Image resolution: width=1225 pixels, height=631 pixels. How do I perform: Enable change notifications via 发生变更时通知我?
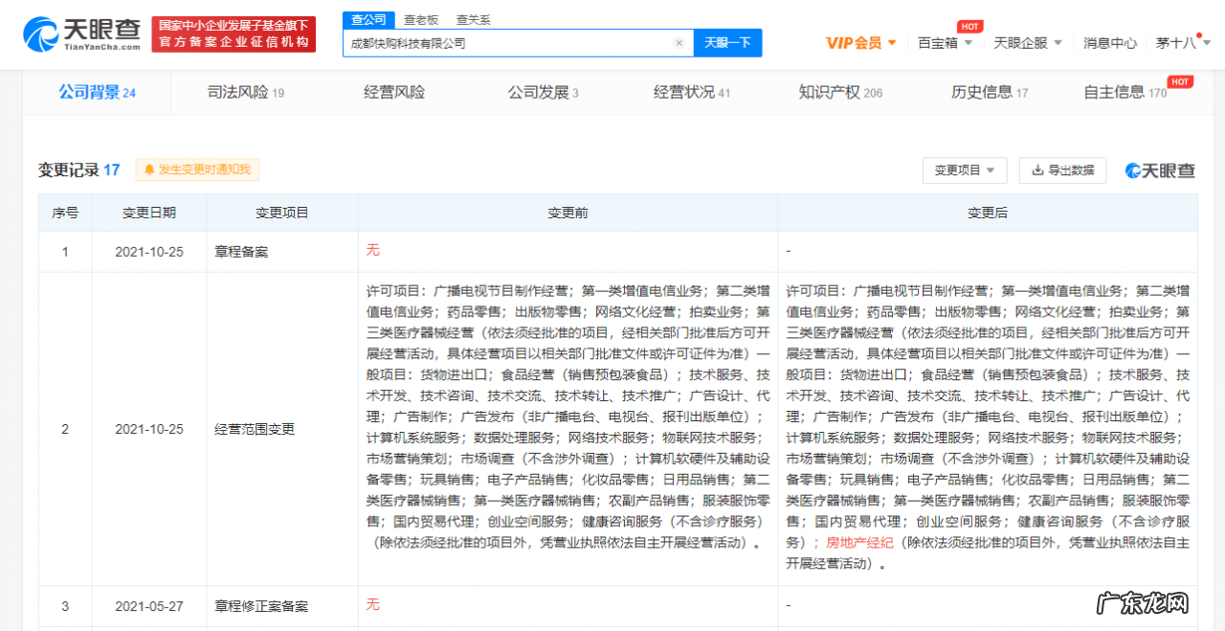[196, 169]
